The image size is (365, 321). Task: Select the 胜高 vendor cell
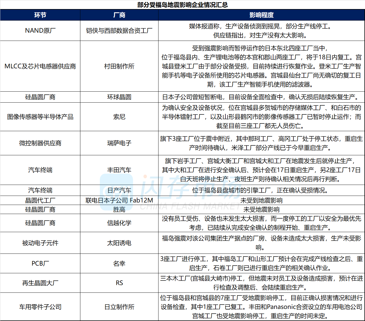click(x=119, y=209)
